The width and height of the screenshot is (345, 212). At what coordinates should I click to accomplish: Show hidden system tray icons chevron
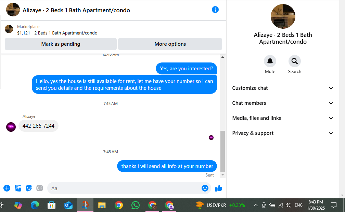[255, 205]
